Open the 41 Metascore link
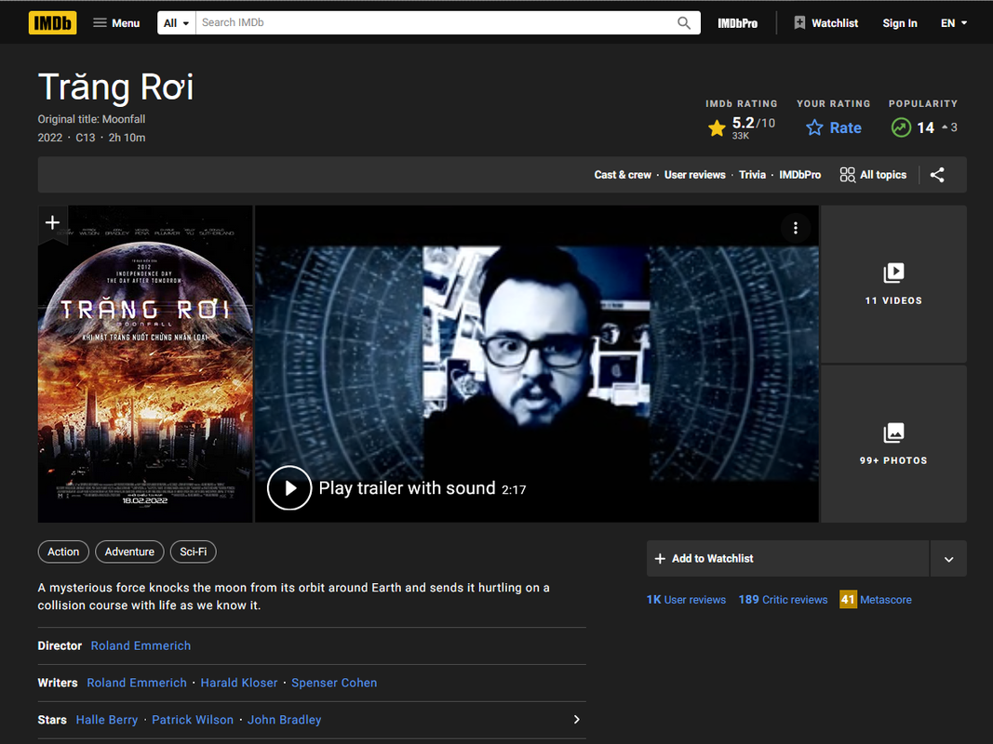 pos(876,600)
